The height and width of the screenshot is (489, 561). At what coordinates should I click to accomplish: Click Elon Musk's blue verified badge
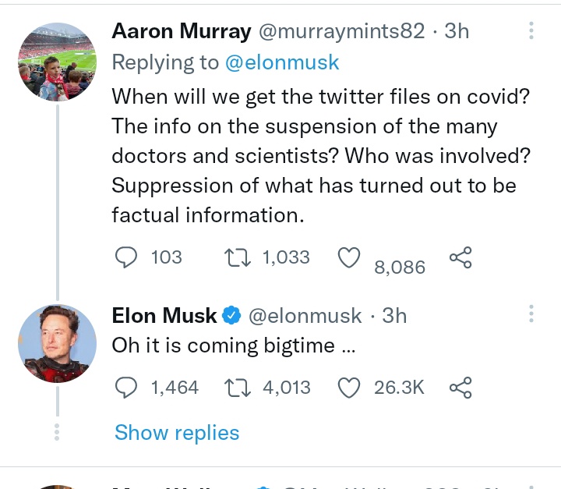coord(231,316)
